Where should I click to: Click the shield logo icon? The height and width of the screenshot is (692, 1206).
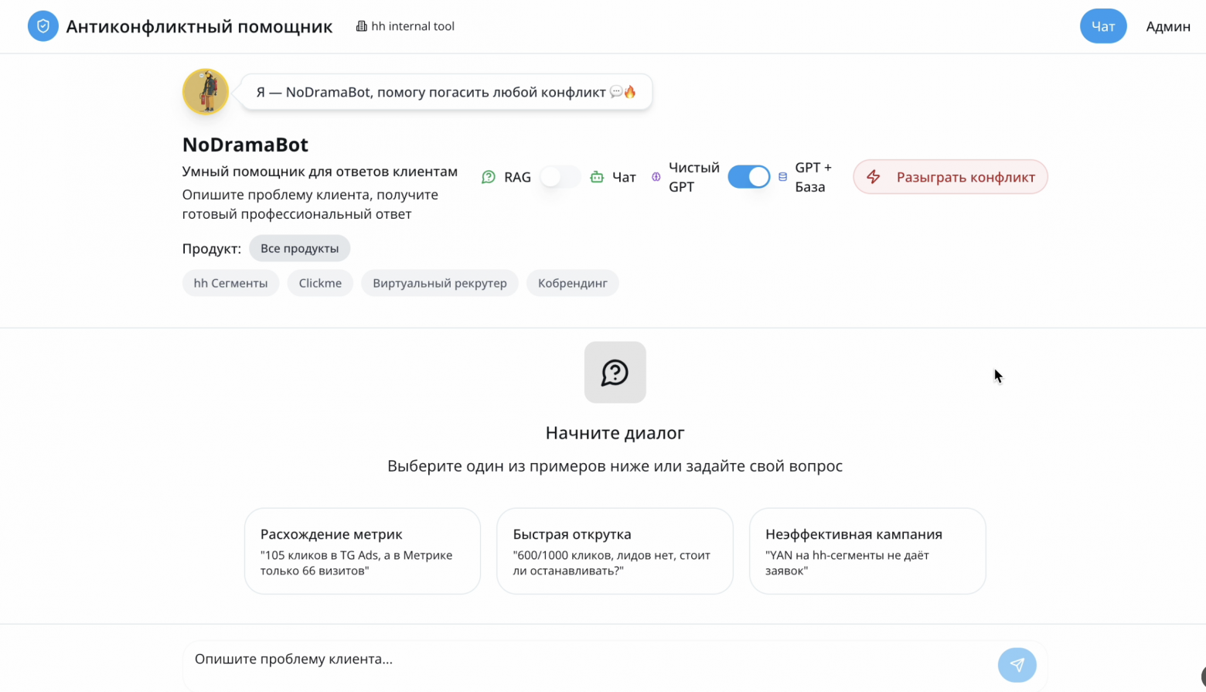[x=43, y=26]
